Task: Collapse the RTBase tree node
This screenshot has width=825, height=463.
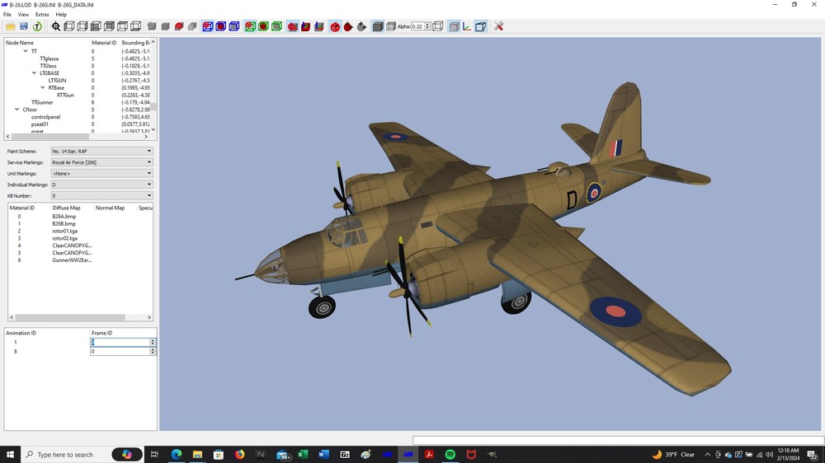Action: pos(43,88)
